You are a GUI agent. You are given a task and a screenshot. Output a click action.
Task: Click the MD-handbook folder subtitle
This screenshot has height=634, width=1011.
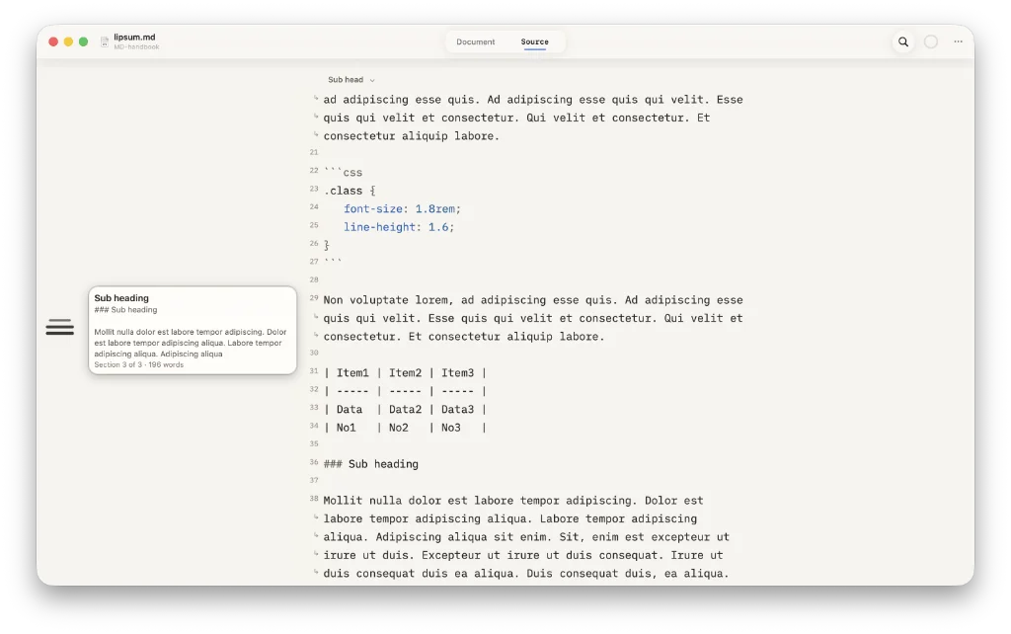[136, 47]
